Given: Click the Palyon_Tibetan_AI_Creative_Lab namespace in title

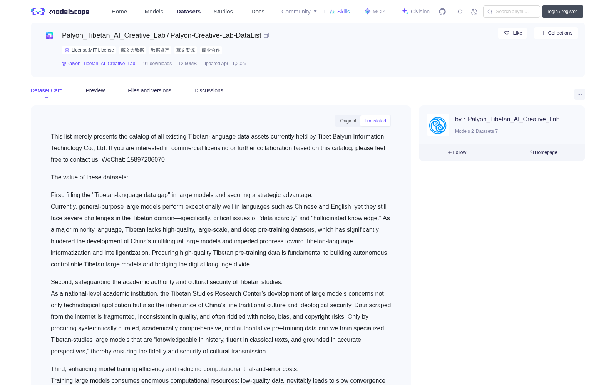Looking at the screenshot, I should pyautogui.click(x=114, y=35).
